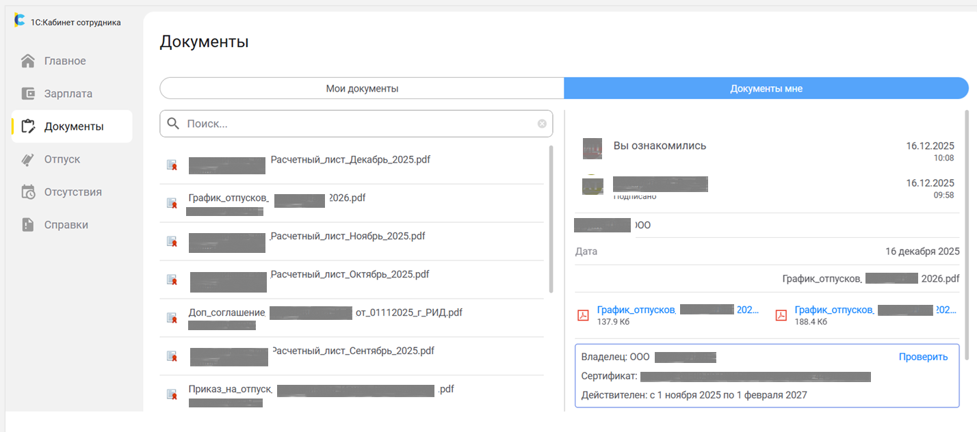This screenshot has width=977, height=432.
Task: Select Расчетный_лист_Ноябрь_2025.pdf in the list
Action: coord(348,237)
